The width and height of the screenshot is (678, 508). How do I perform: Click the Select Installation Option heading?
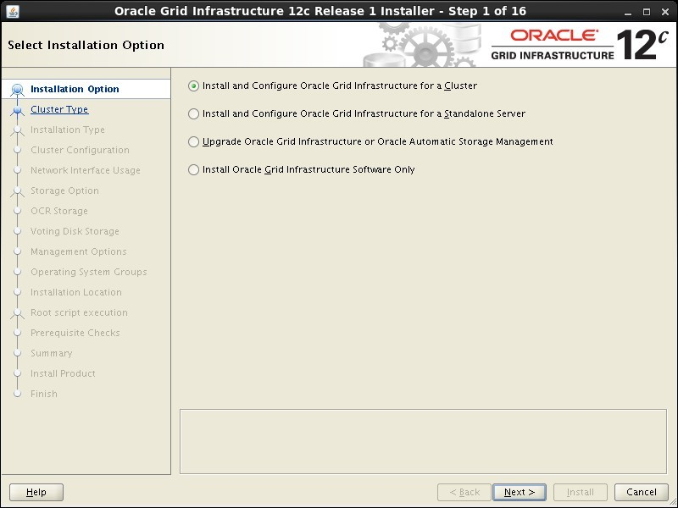(x=86, y=45)
